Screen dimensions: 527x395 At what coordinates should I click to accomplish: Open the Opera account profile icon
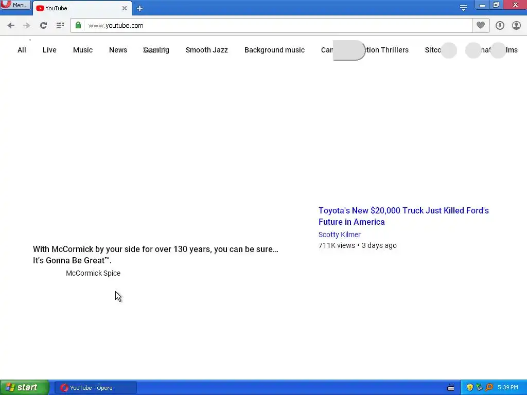tap(516, 26)
